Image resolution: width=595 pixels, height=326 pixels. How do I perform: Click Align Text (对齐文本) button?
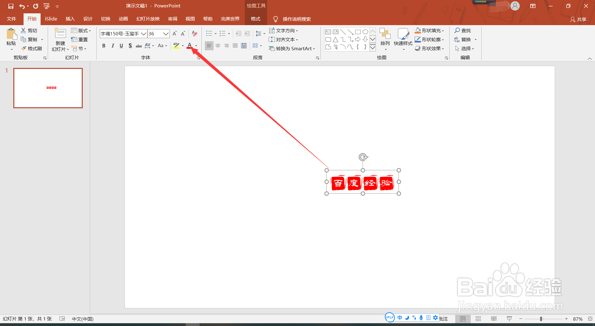[x=284, y=39]
